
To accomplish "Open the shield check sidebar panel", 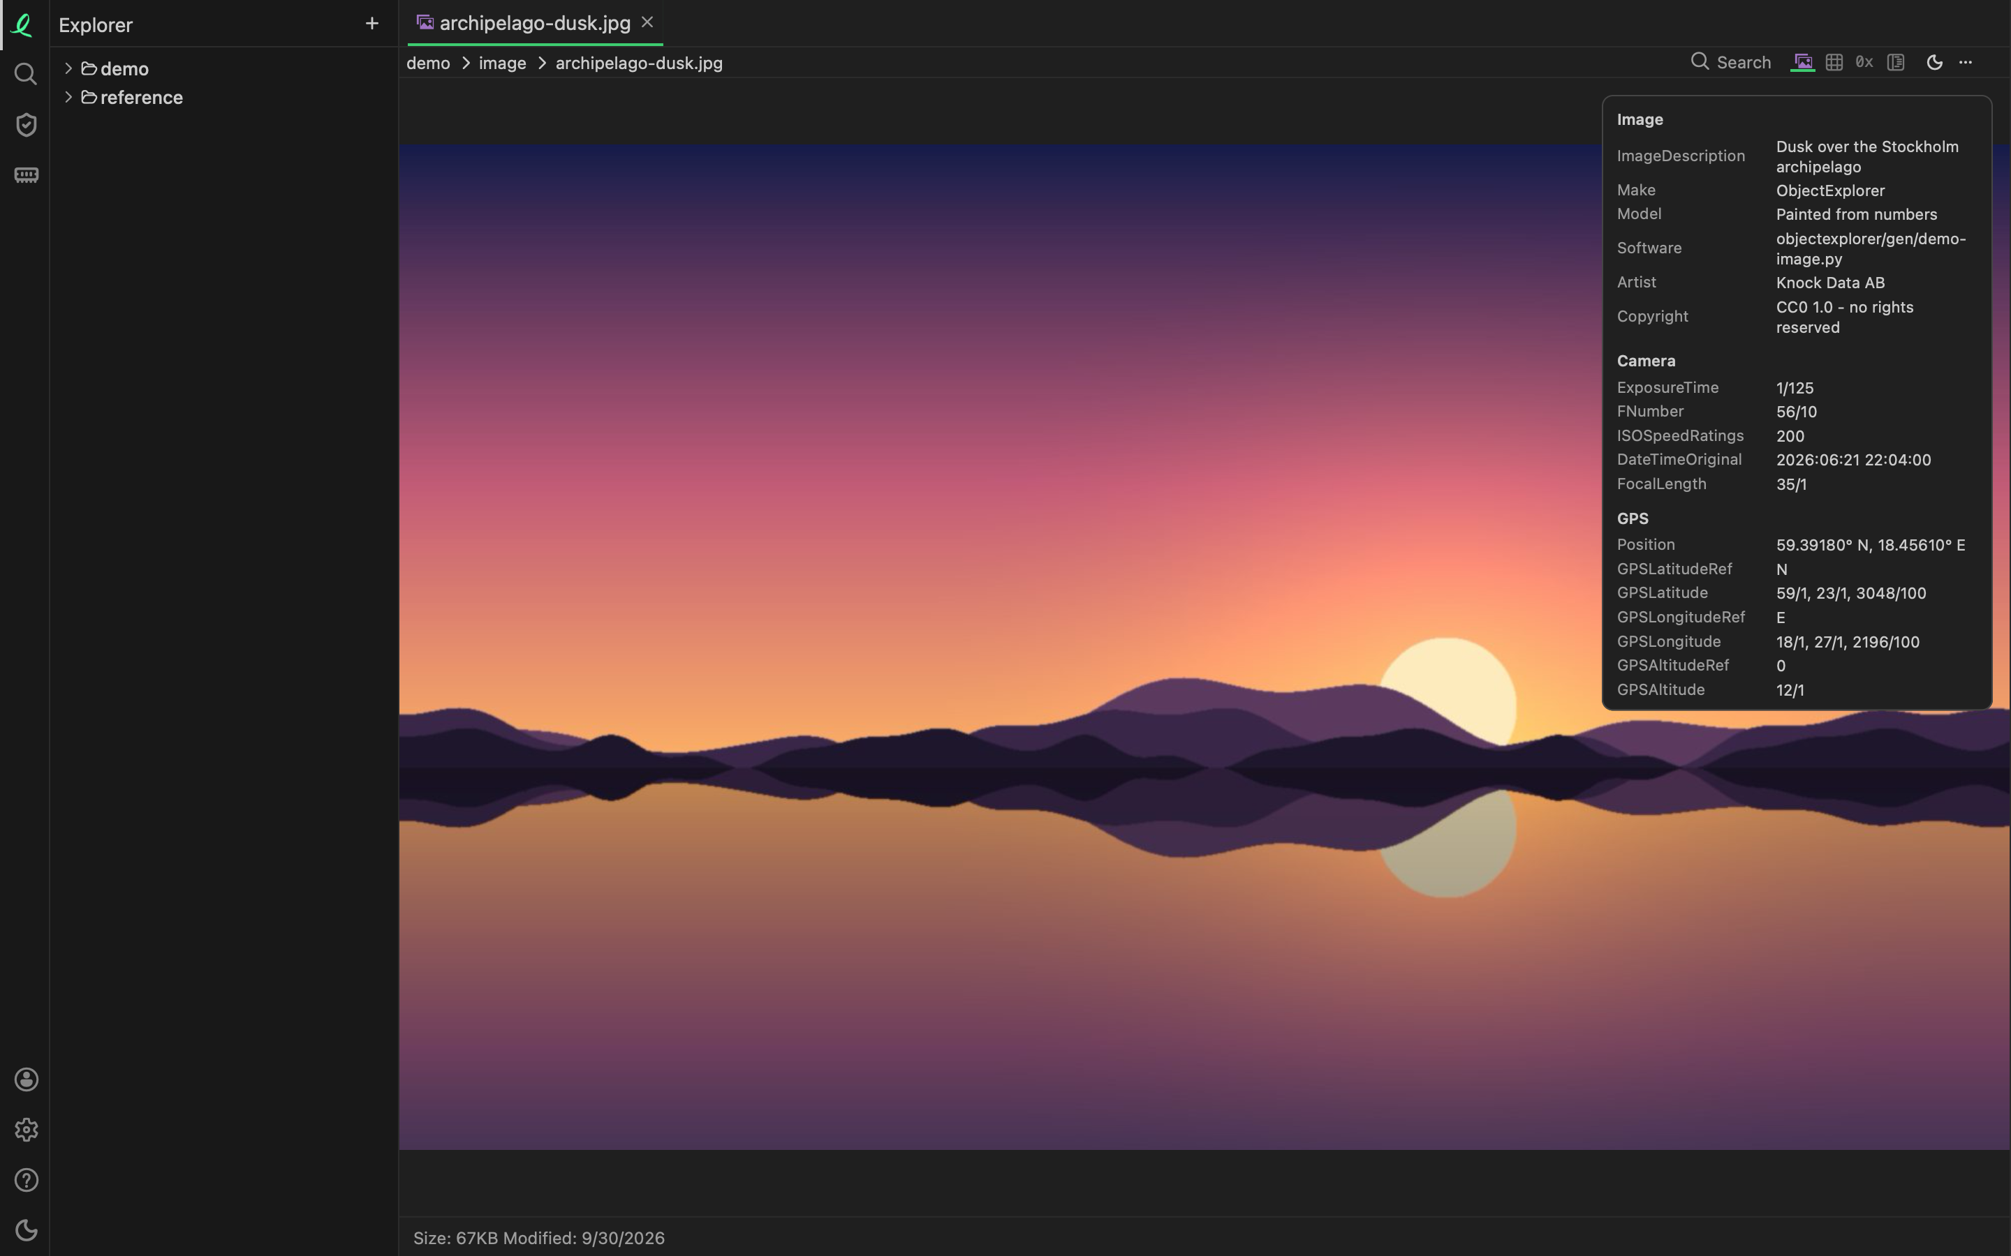I will coord(26,125).
